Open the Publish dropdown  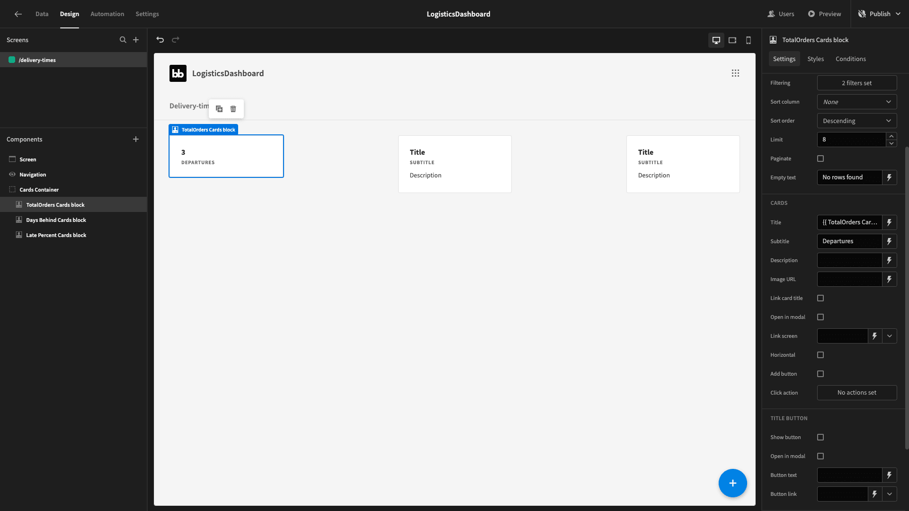(880, 14)
